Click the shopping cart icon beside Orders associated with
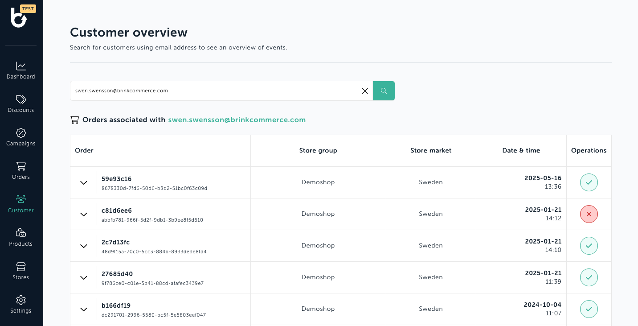638x326 pixels. point(74,120)
